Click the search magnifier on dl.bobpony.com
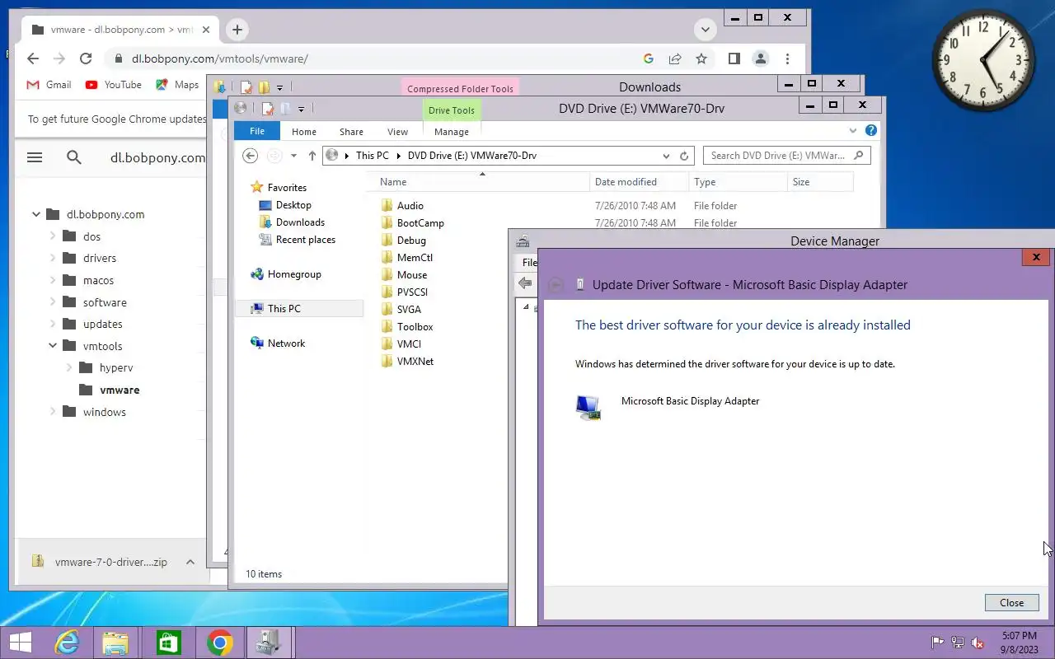 74,157
